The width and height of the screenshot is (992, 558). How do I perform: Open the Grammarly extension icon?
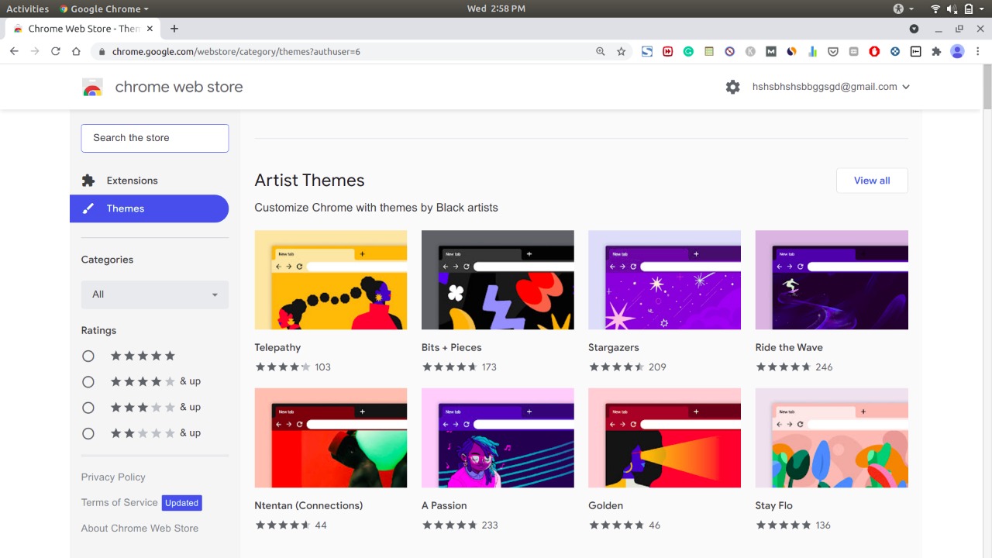688,51
